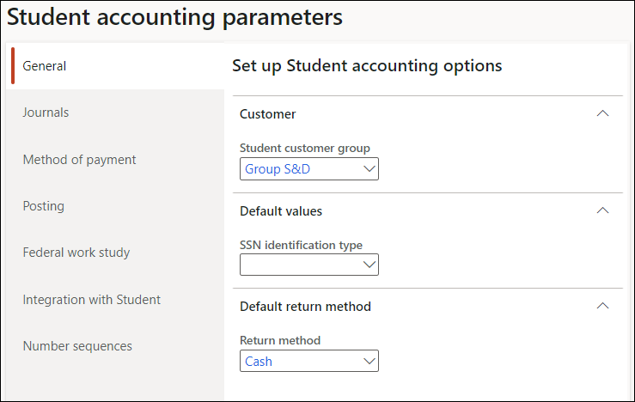
Task: Open the Student customer group dropdown arrow
Action: [x=369, y=169]
